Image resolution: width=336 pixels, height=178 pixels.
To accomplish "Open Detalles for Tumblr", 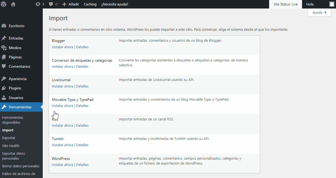I will tap(82, 145).
